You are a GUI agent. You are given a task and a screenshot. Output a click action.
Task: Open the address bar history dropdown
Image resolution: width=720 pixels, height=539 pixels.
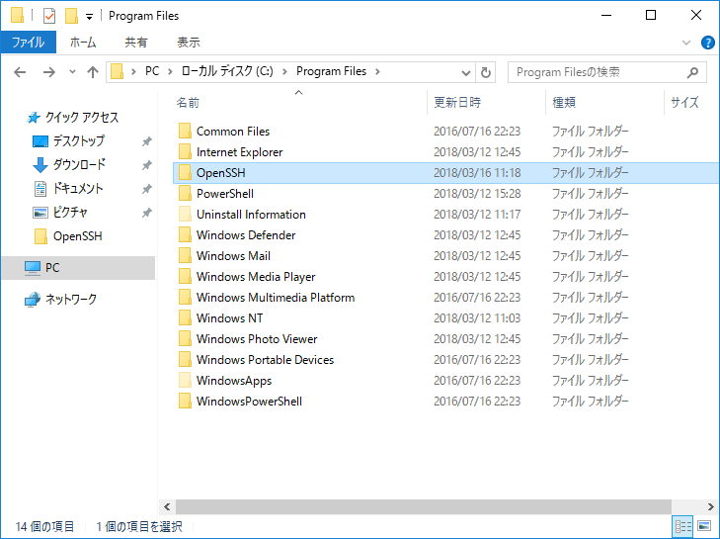click(465, 72)
